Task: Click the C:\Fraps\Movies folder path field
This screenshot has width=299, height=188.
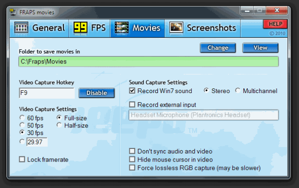Action: pos(149,61)
